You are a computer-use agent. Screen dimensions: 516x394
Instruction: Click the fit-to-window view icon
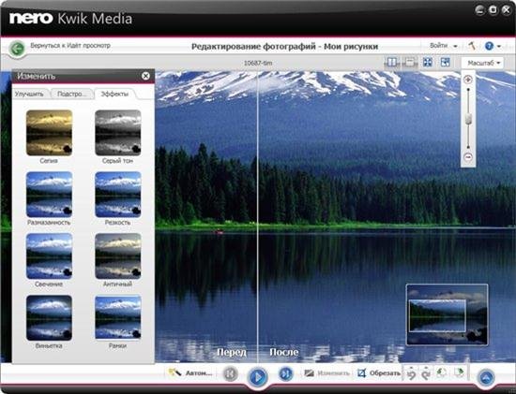(428, 62)
